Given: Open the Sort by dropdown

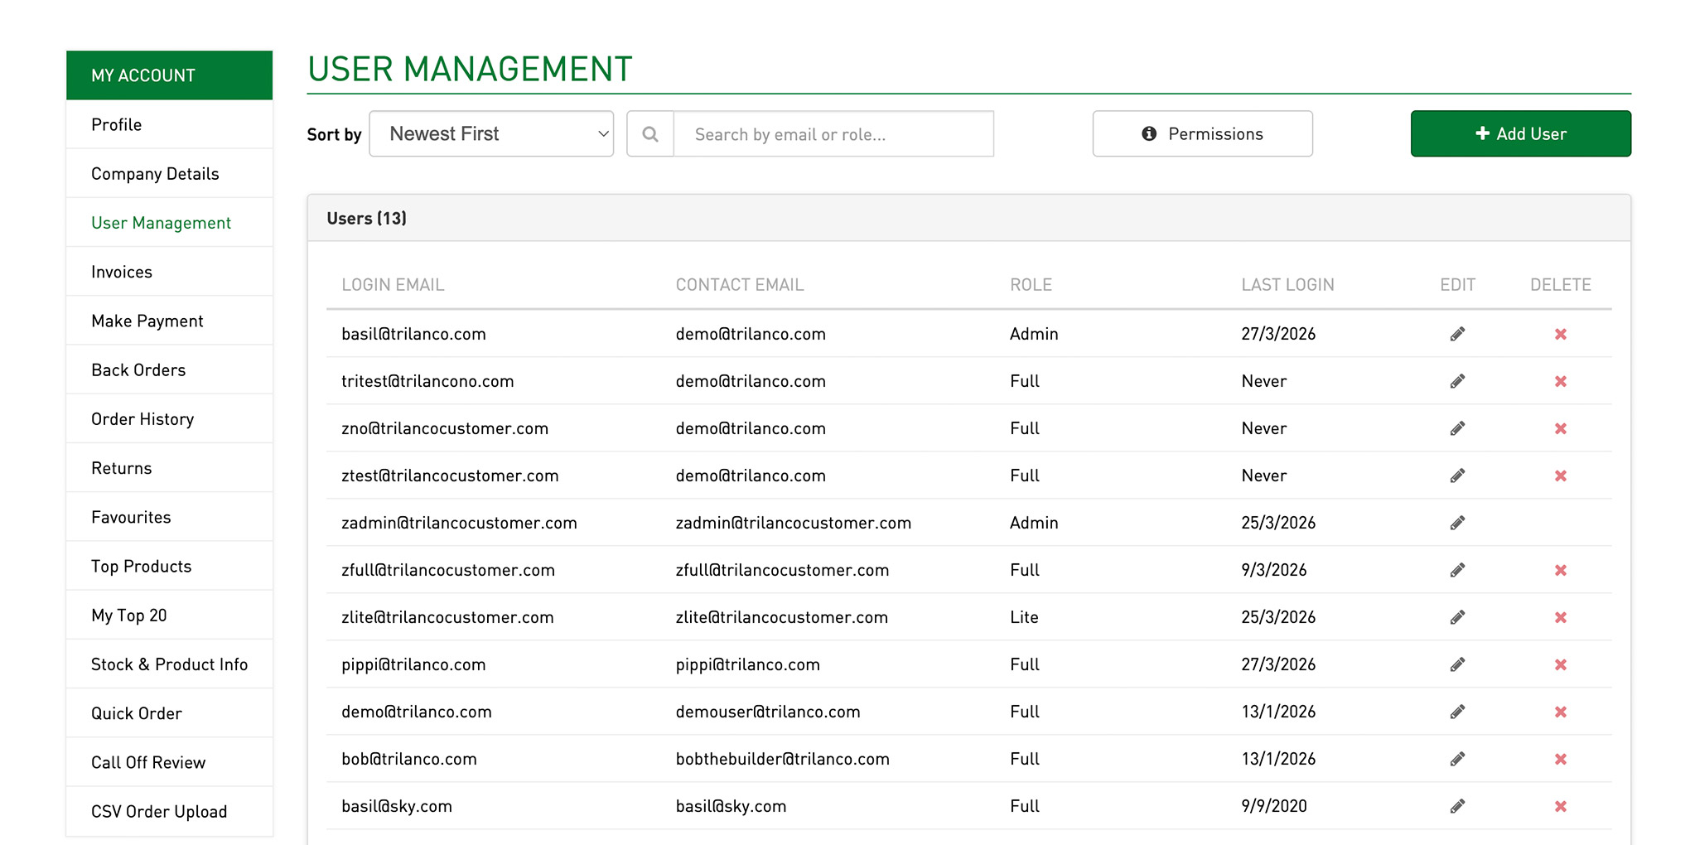Looking at the screenshot, I should [491, 133].
